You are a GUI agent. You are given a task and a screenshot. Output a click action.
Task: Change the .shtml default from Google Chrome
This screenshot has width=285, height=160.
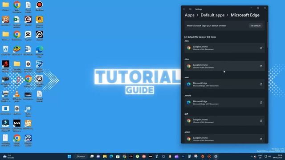[x=224, y=139]
